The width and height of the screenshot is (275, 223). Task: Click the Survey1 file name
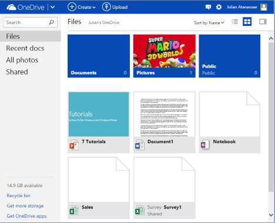[x=173, y=207]
